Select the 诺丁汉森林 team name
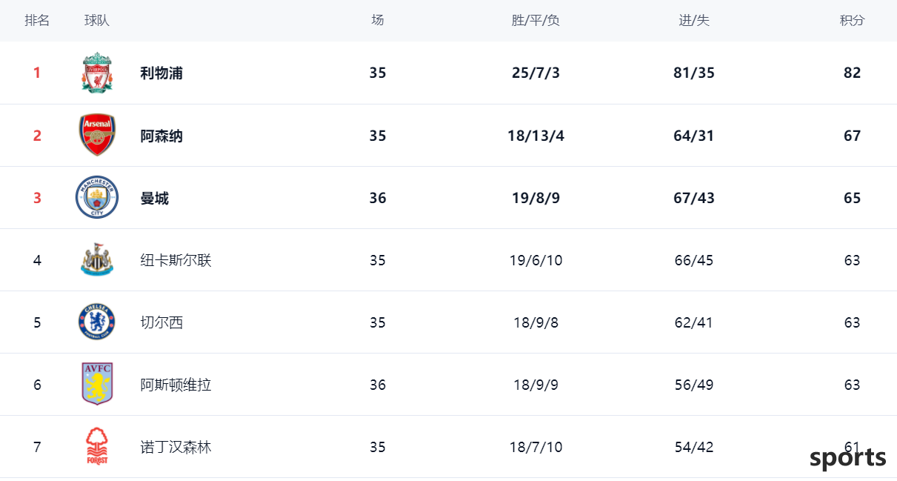 point(176,447)
